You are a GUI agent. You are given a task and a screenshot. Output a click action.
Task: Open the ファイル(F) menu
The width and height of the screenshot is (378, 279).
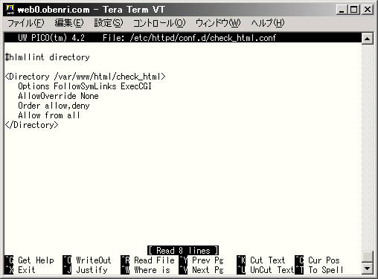(26, 23)
